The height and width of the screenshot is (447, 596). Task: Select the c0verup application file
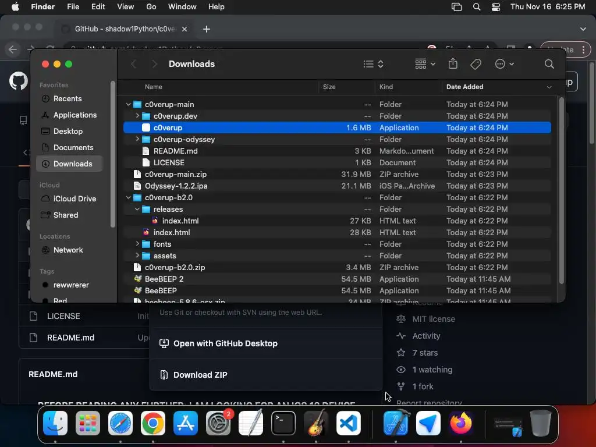click(337, 127)
